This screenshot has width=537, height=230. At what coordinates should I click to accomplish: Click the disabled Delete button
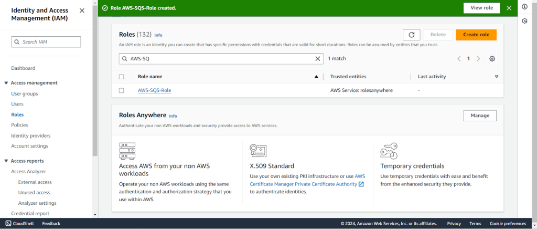point(438,35)
